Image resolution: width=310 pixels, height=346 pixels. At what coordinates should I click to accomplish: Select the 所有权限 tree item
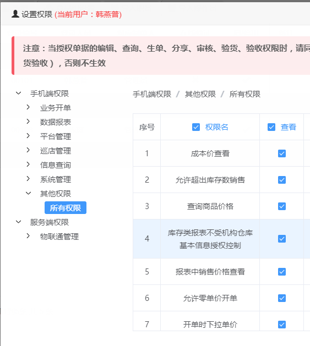66,207
